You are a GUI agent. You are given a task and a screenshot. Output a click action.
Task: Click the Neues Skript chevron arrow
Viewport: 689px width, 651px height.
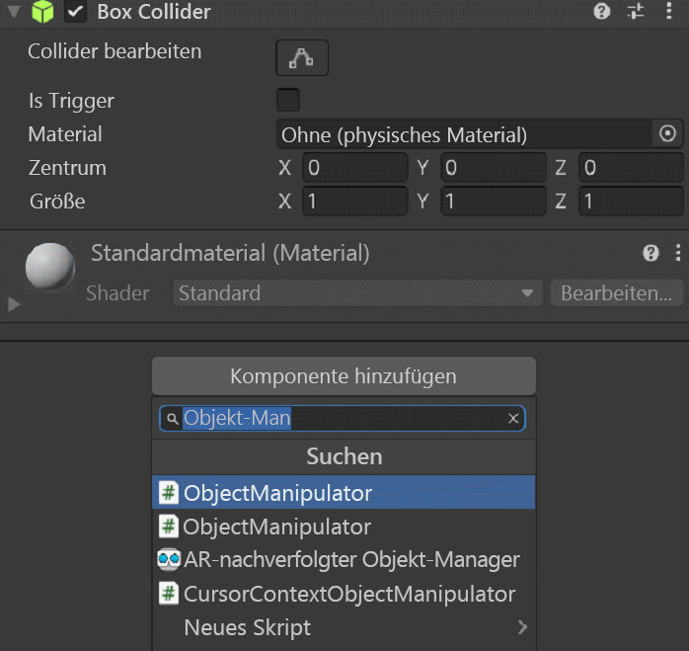pyautogui.click(x=522, y=627)
